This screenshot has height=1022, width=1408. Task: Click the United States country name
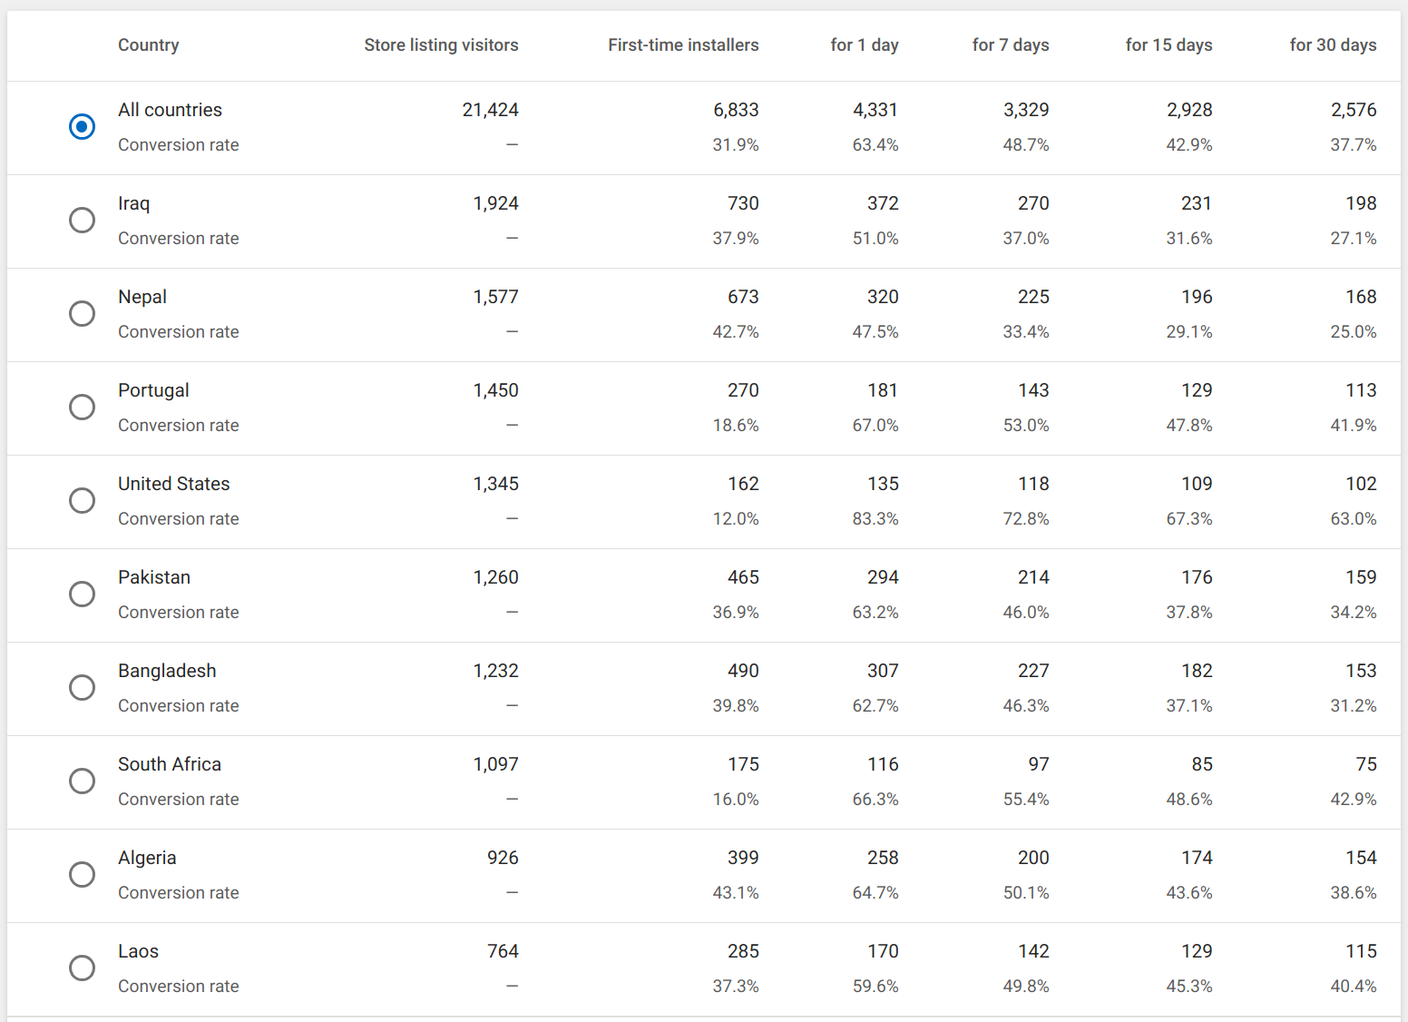(x=174, y=484)
